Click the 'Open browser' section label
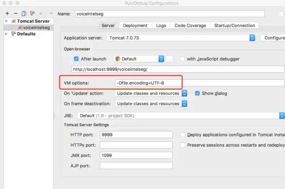This screenshot has height=189, width=285. [77, 49]
